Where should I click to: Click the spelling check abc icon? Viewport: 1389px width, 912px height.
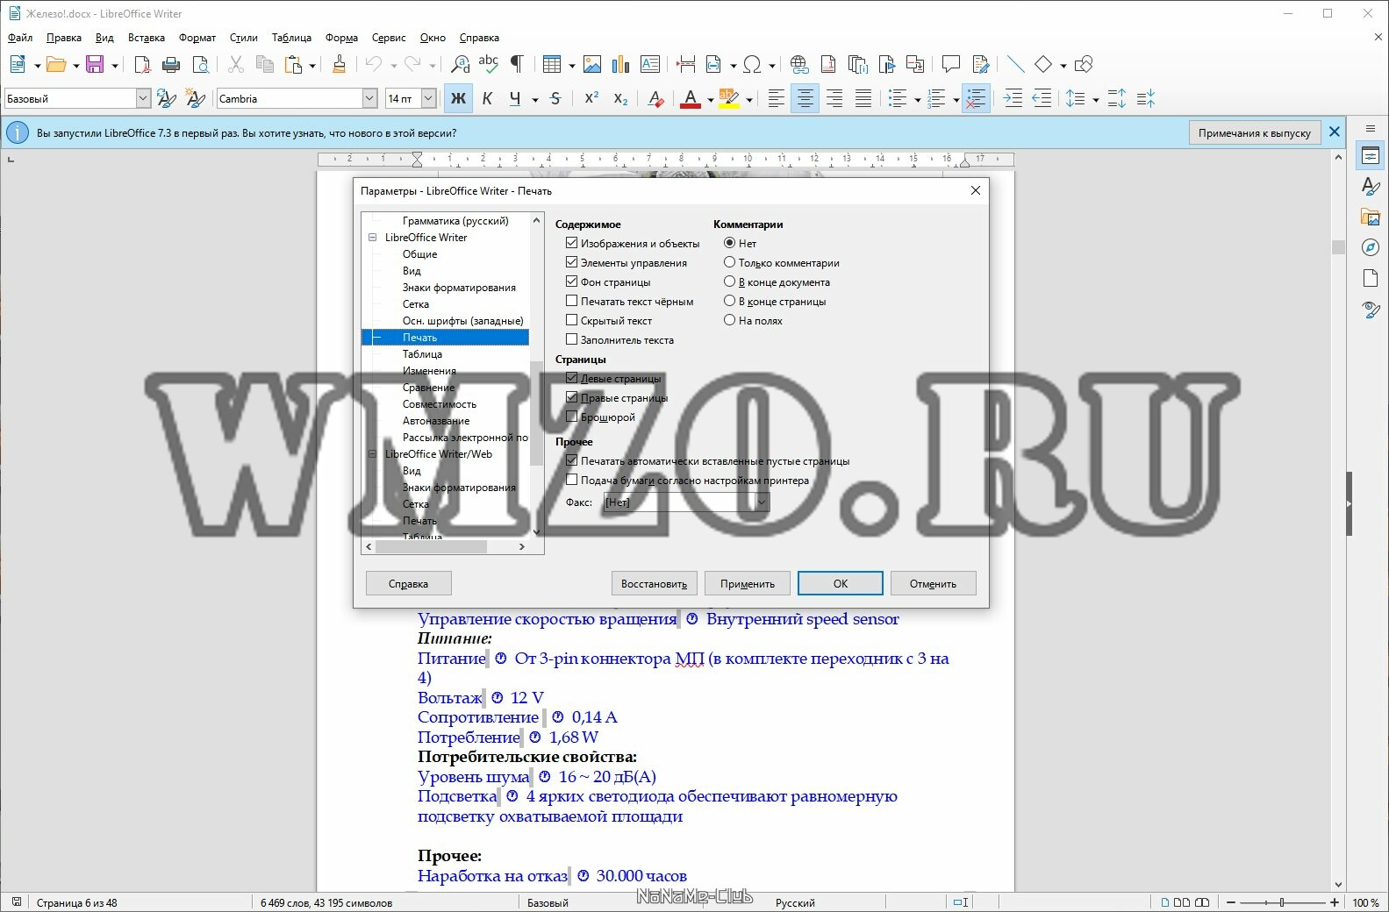pyautogui.click(x=489, y=64)
